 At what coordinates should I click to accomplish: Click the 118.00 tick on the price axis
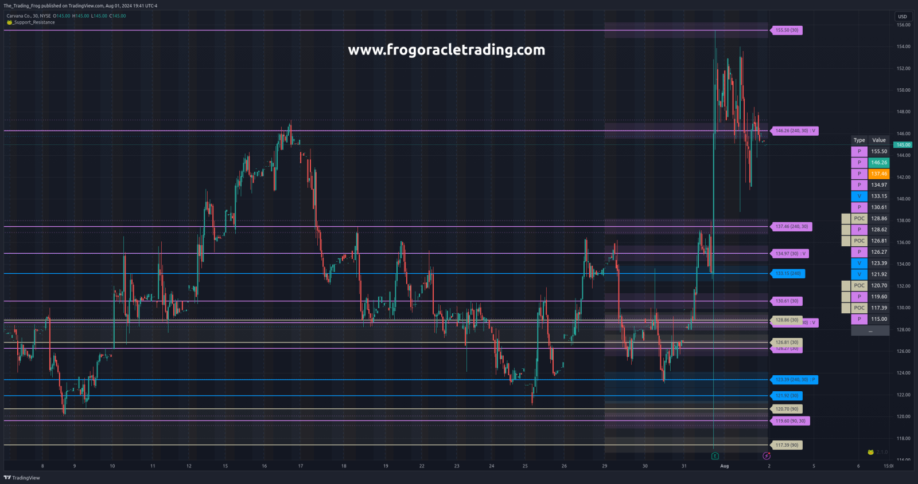point(904,439)
